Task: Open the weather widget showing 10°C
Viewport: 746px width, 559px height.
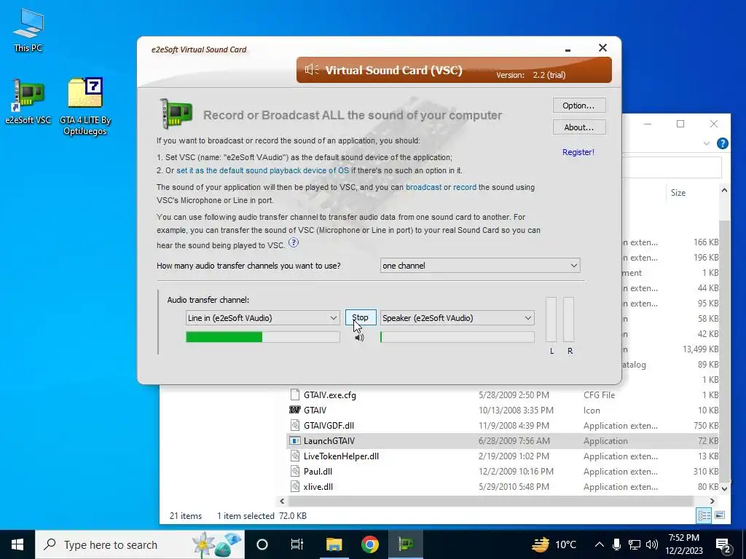Action: click(554, 544)
